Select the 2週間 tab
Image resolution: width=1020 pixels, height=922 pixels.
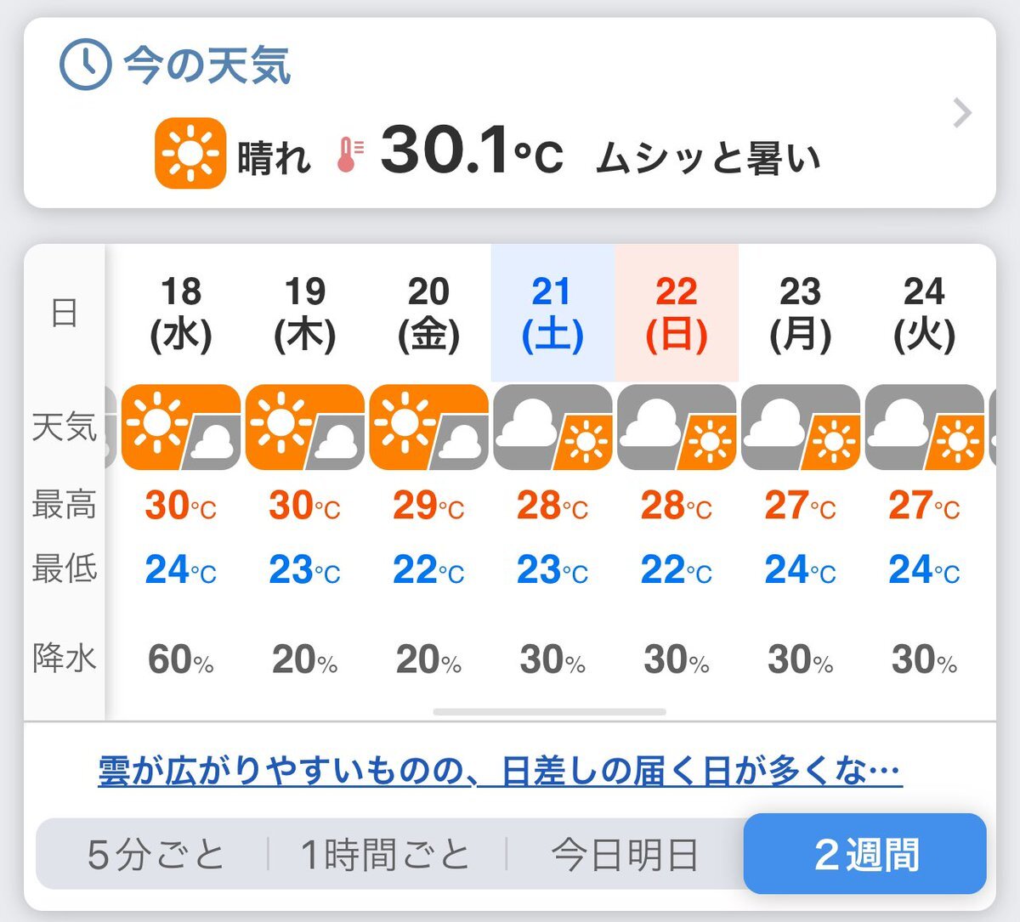[x=865, y=854]
